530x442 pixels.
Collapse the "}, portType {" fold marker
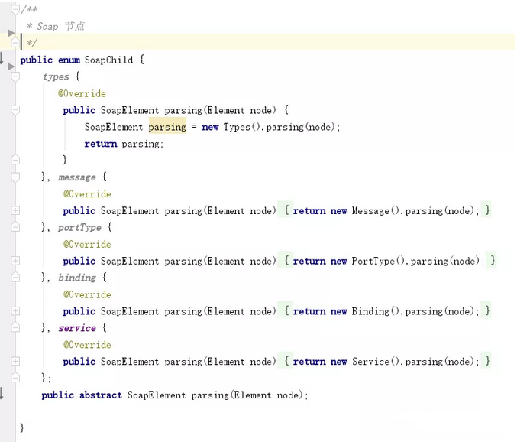tap(15, 227)
